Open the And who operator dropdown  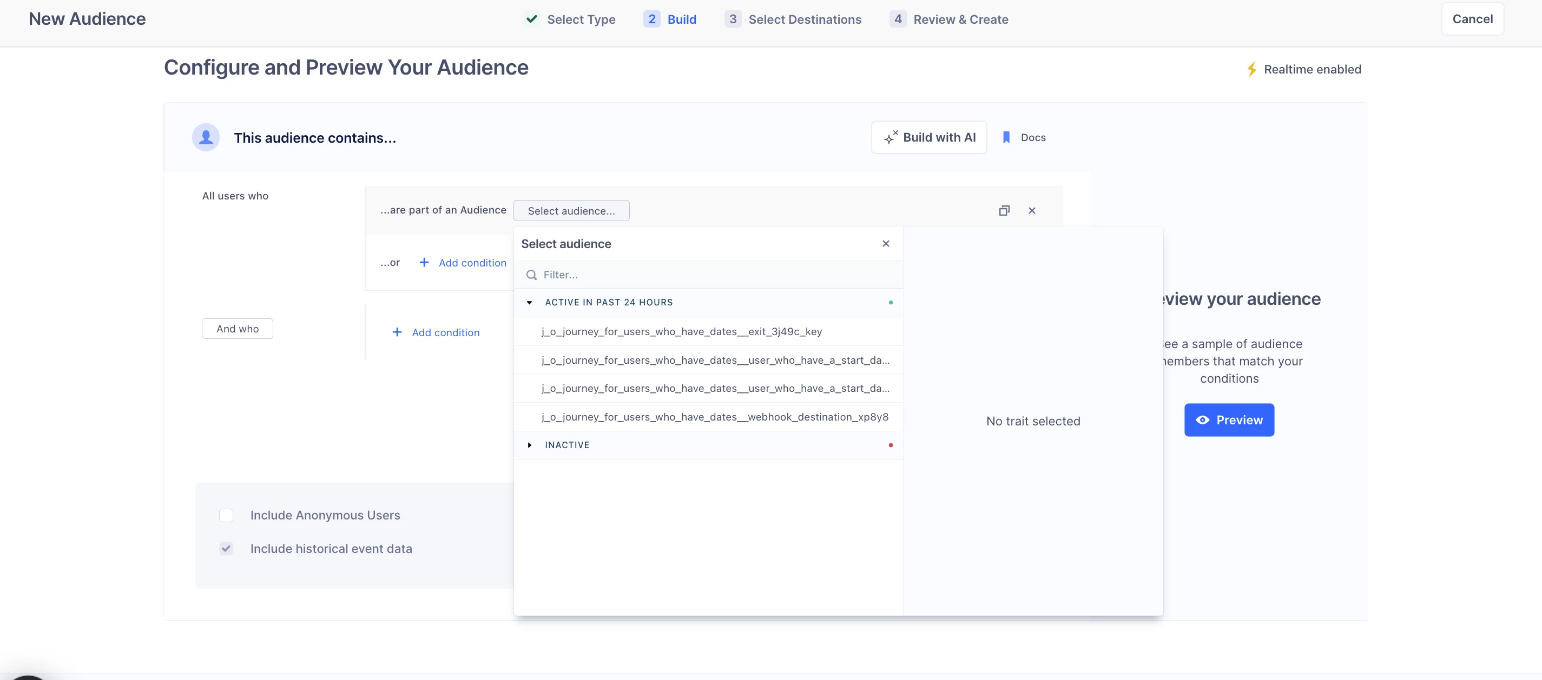coord(238,329)
